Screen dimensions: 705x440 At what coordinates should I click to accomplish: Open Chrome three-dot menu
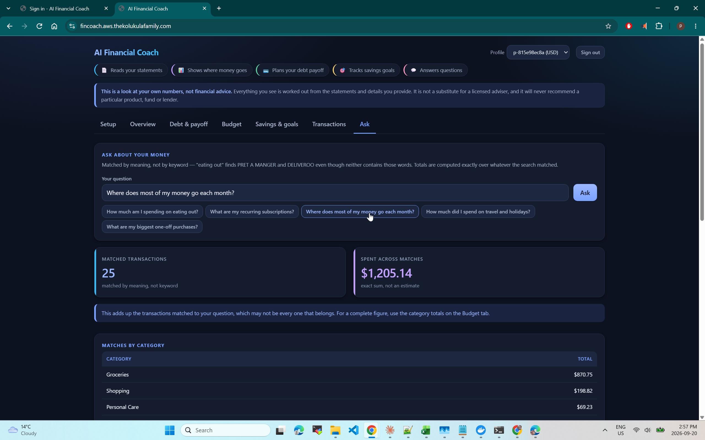pyautogui.click(x=696, y=26)
